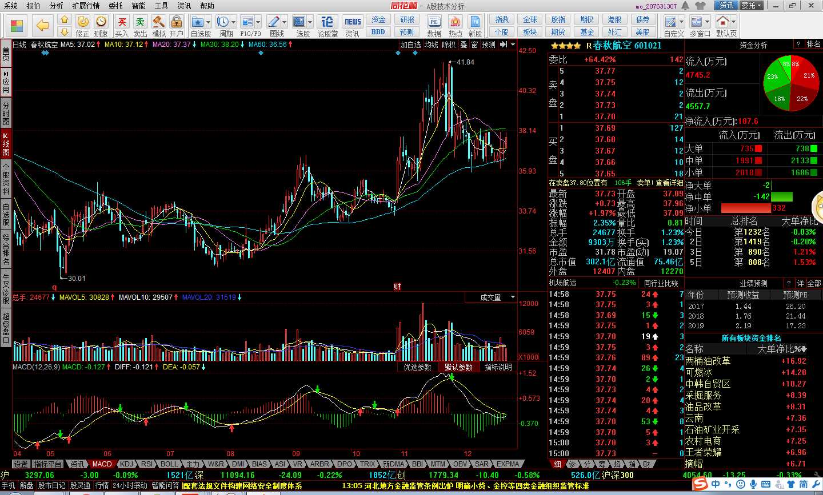823x495 pixels.
Task: Click the 优选参数 button
Action: tap(418, 367)
